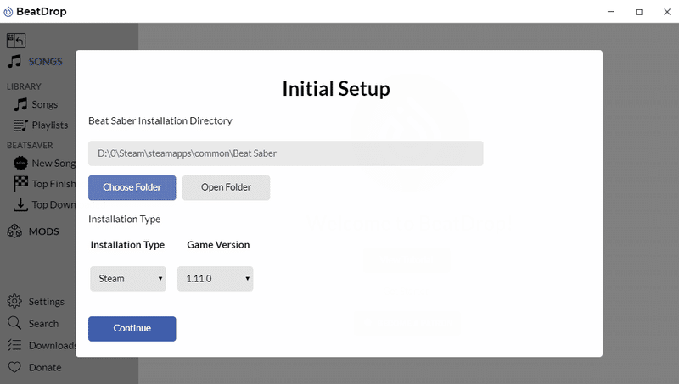The width and height of the screenshot is (679, 384).
Task: Click the Donate heart icon
Action: click(x=14, y=367)
